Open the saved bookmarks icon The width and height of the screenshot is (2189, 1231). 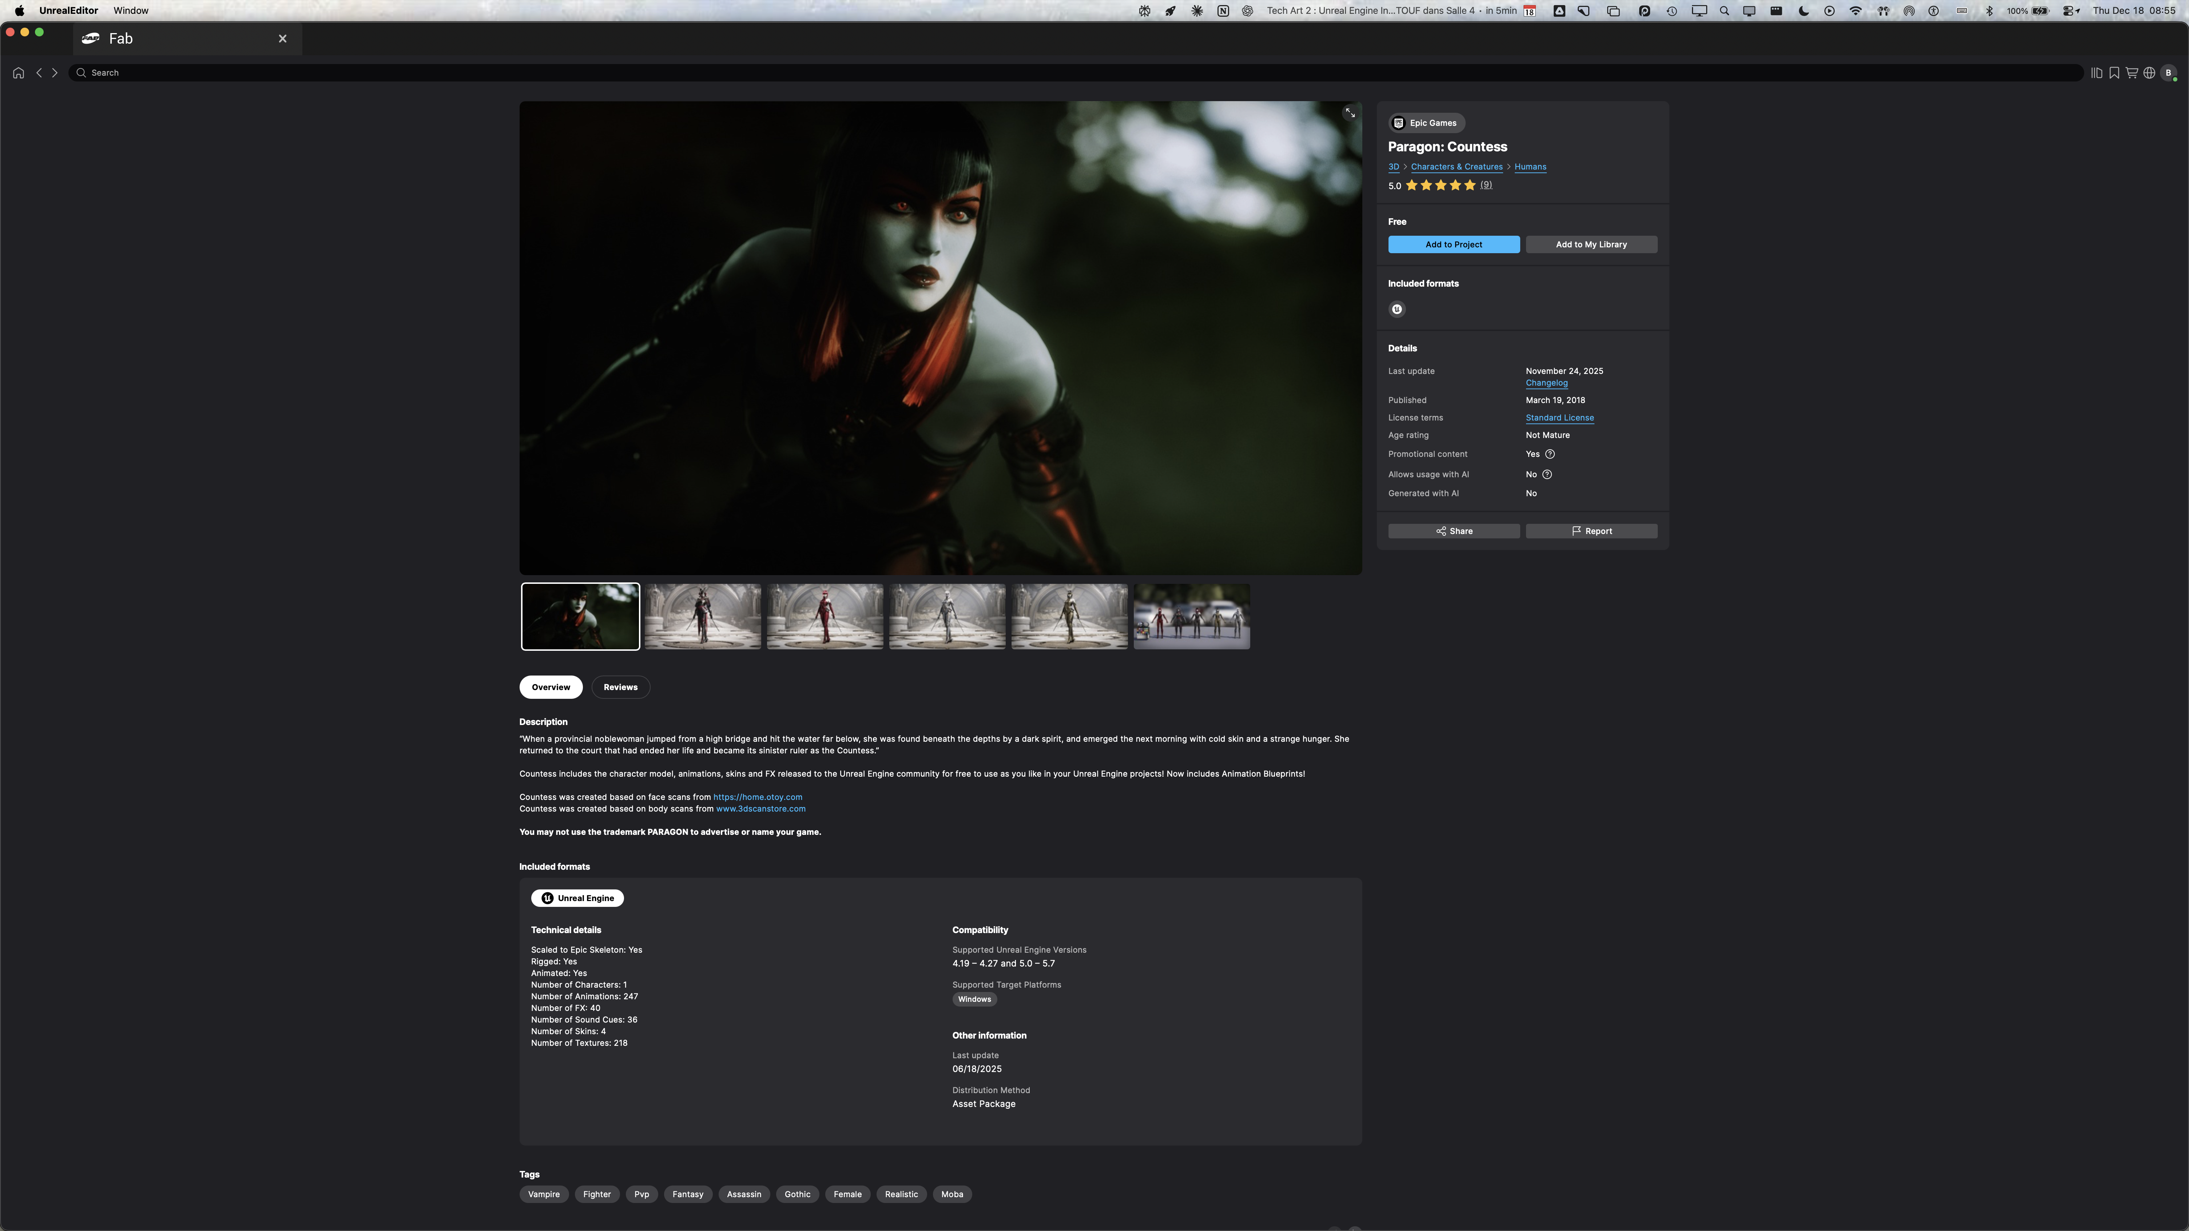coord(2114,73)
